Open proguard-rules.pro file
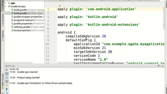The width and height of the screenshot is (167, 94). (x=28, y=20)
